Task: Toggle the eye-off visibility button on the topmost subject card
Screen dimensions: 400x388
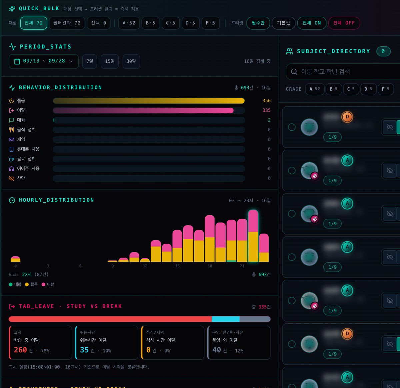Action: 390,127
